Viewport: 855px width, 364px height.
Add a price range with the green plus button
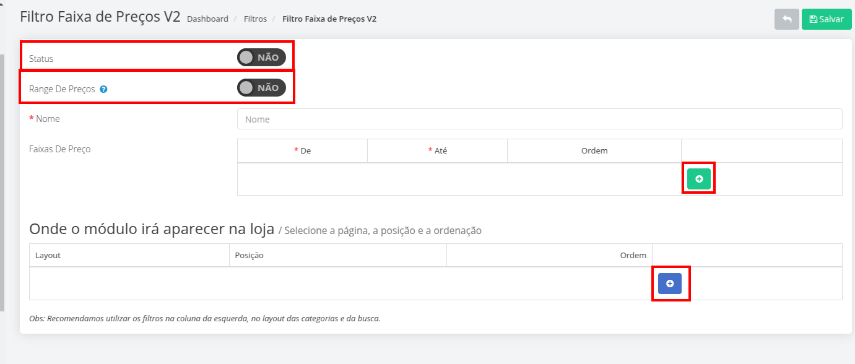pyautogui.click(x=699, y=179)
